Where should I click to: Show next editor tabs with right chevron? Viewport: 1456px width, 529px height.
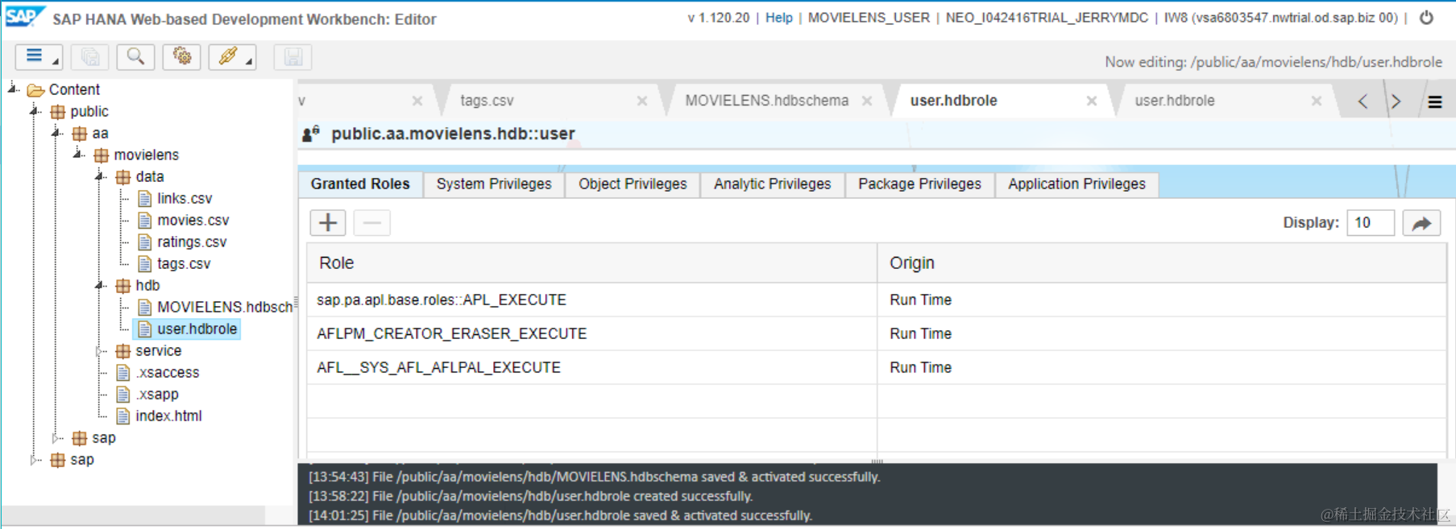click(x=1396, y=101)
